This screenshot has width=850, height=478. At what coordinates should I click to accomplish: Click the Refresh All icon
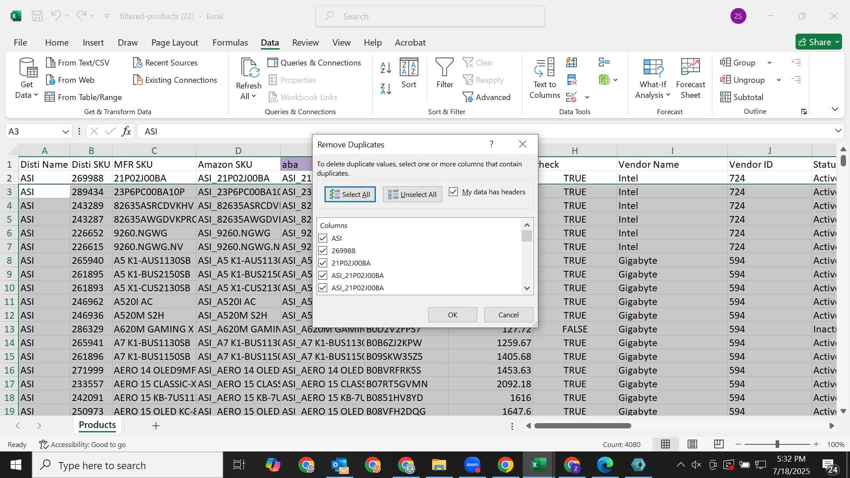pos(250,68)
